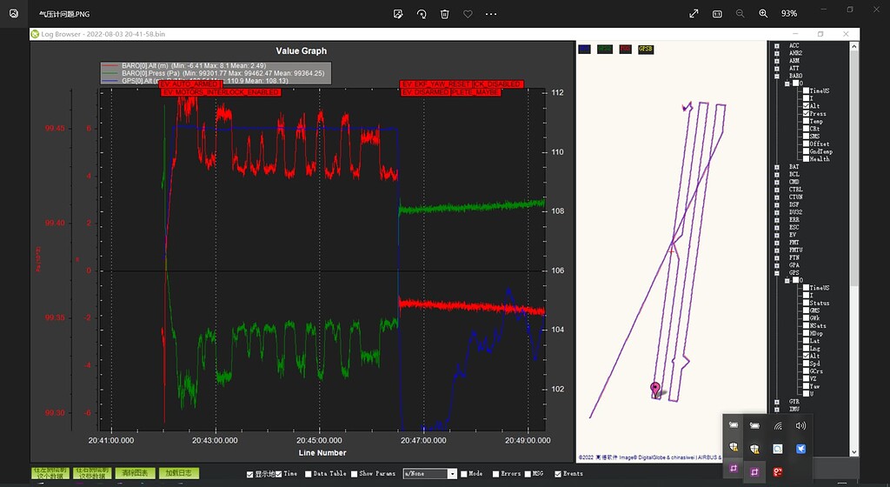Enable the MSG checkbox
Viewport: 890px width, 487px height.
click(x=528, y=474)
